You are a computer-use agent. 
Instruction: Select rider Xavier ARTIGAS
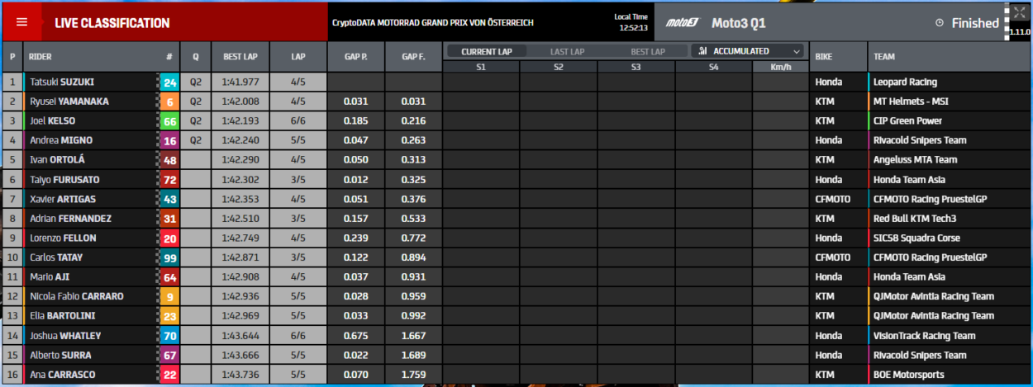64,199
